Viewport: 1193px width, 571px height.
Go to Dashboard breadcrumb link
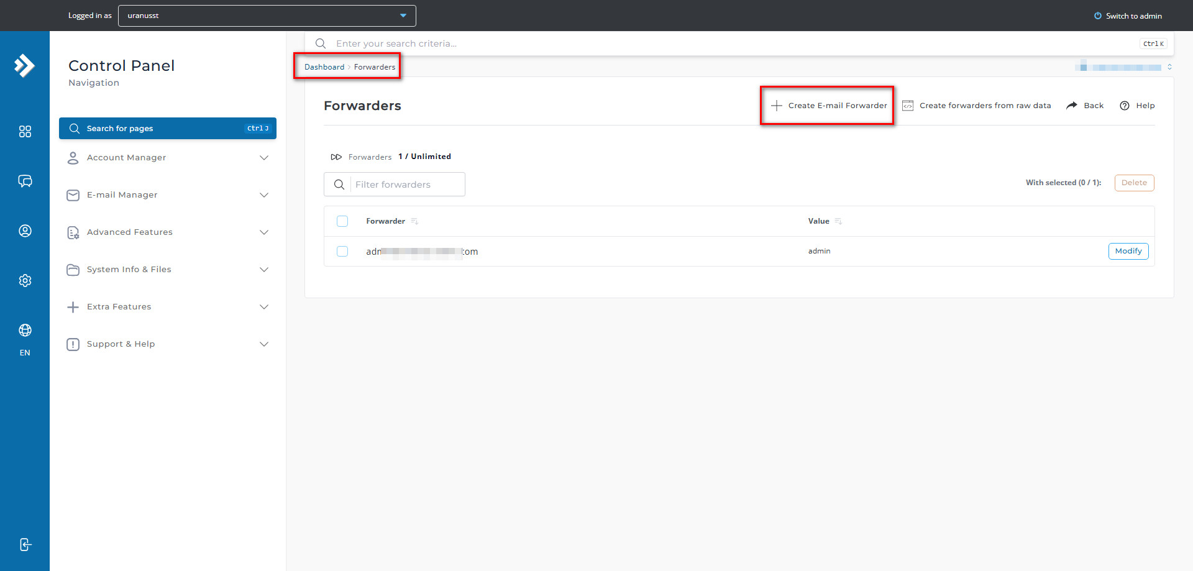pos(324,67)
